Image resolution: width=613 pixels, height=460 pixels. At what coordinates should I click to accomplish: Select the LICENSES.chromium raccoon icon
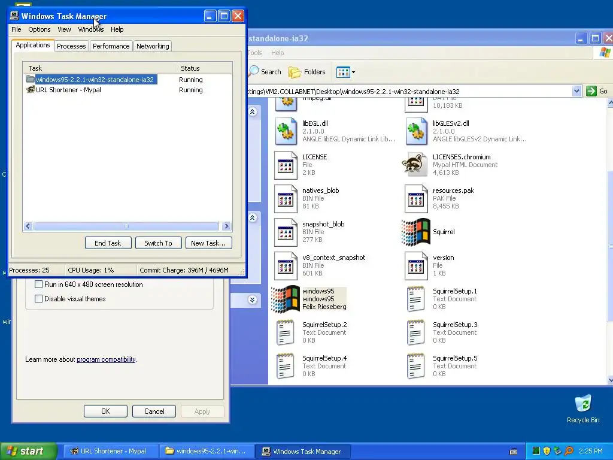pyautogui.click(x=415, y=165)
